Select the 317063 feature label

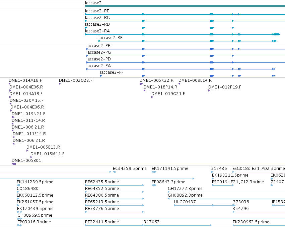[x=151, y=222]
